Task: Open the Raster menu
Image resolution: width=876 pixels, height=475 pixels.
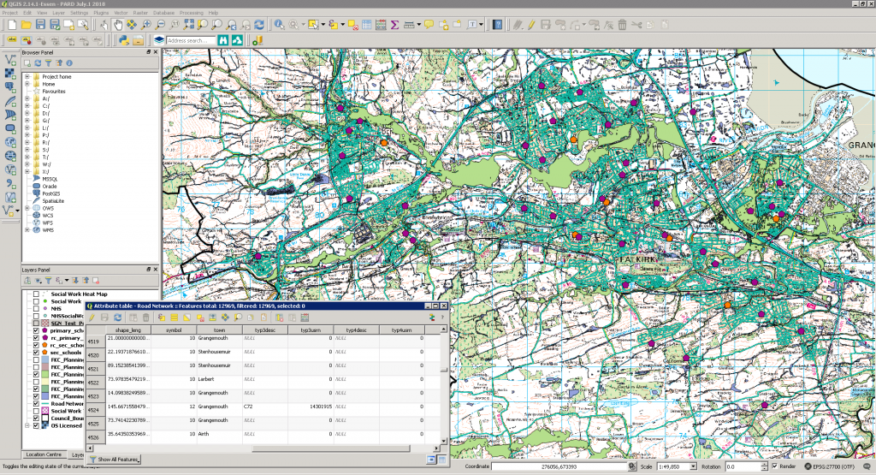Action: pos(140,12)
